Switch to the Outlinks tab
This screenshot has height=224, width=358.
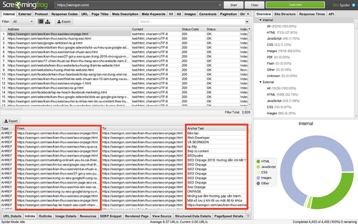tap(45, 216)
